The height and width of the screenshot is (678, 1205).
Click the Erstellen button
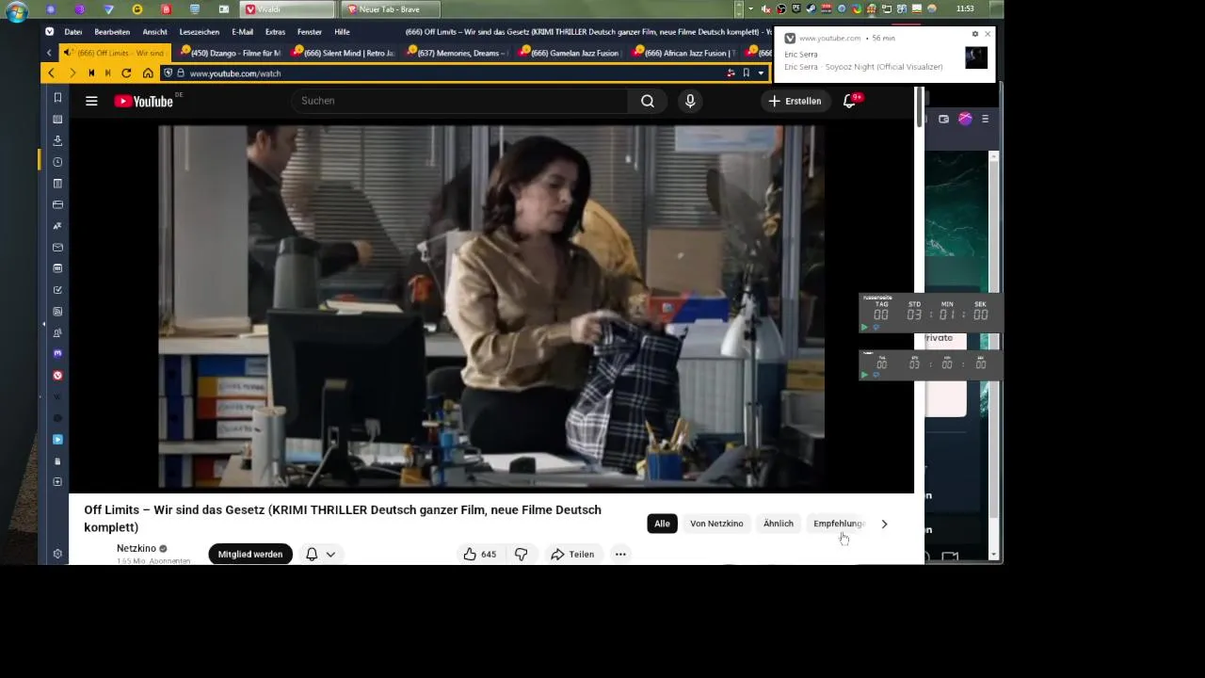[x=795, y=101]
